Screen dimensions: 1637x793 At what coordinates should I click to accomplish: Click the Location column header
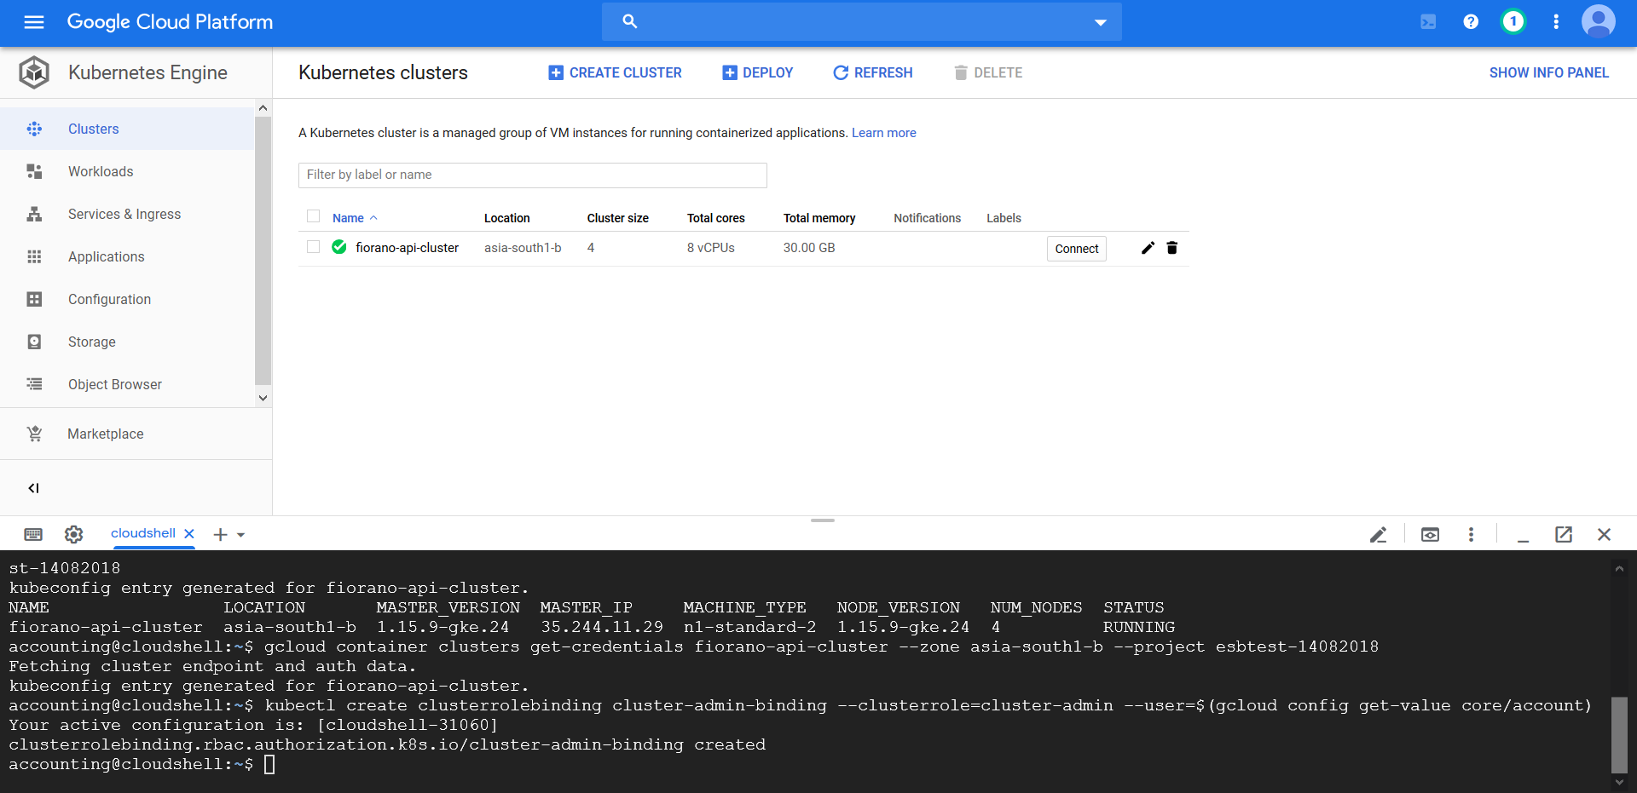coord(507,218)
